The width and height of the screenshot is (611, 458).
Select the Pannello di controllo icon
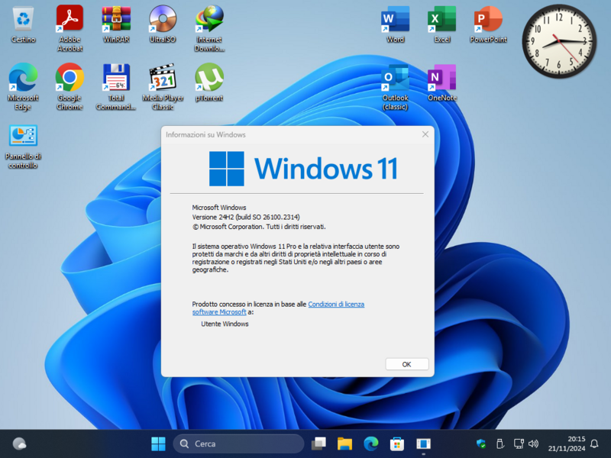(x=23, y=147)
